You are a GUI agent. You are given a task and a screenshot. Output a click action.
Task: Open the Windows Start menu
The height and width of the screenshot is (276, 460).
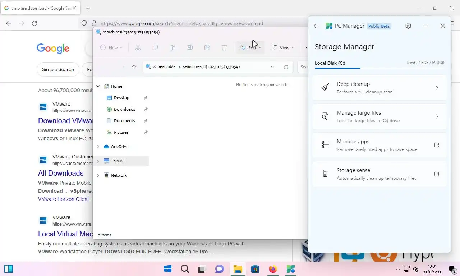coord(167,269)
